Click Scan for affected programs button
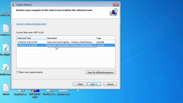Screen dimensions: 183x103 click(100, 72)
